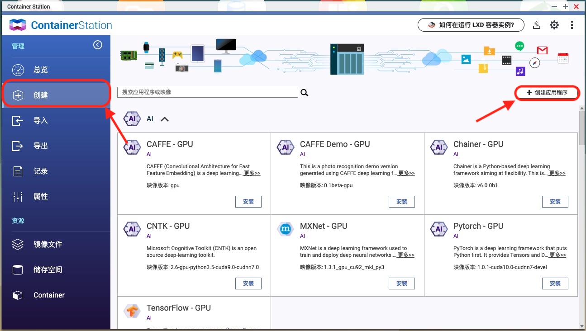Screen dimensions: 586x331
Task: Click the Pytorch - GPU app icon
Action: click(439, 229)
